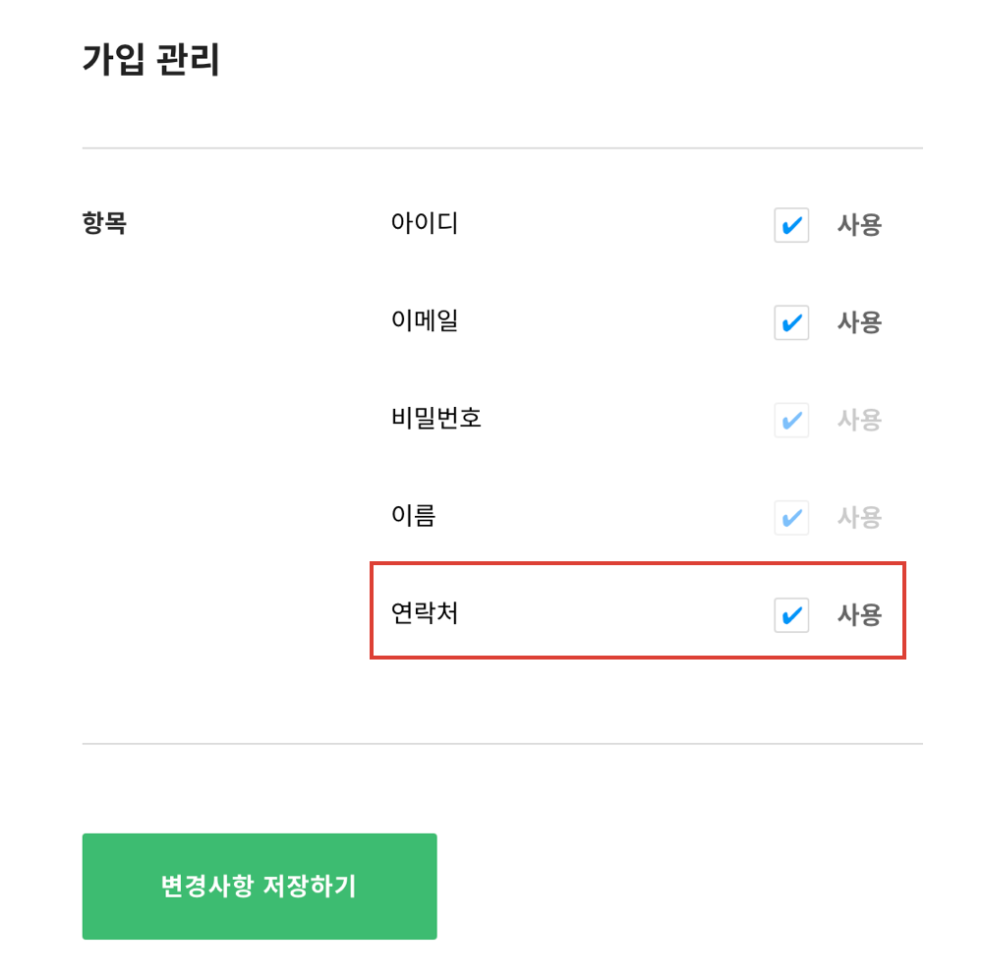Select the 연락처 field name text
This screenshot has width=983, height=977.
coord(425,614)
